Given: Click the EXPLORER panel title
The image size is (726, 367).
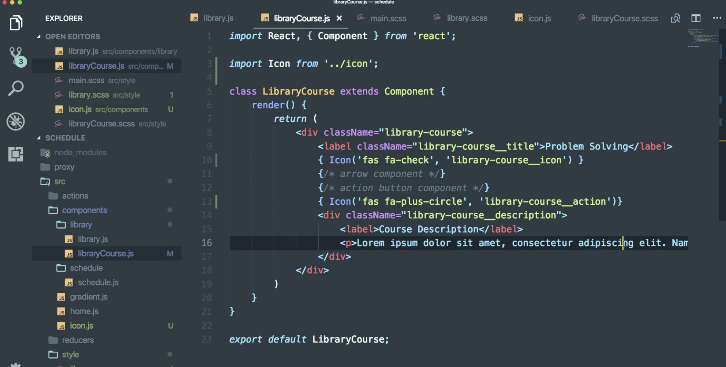Looking at the screenshot, I should 64,18.
